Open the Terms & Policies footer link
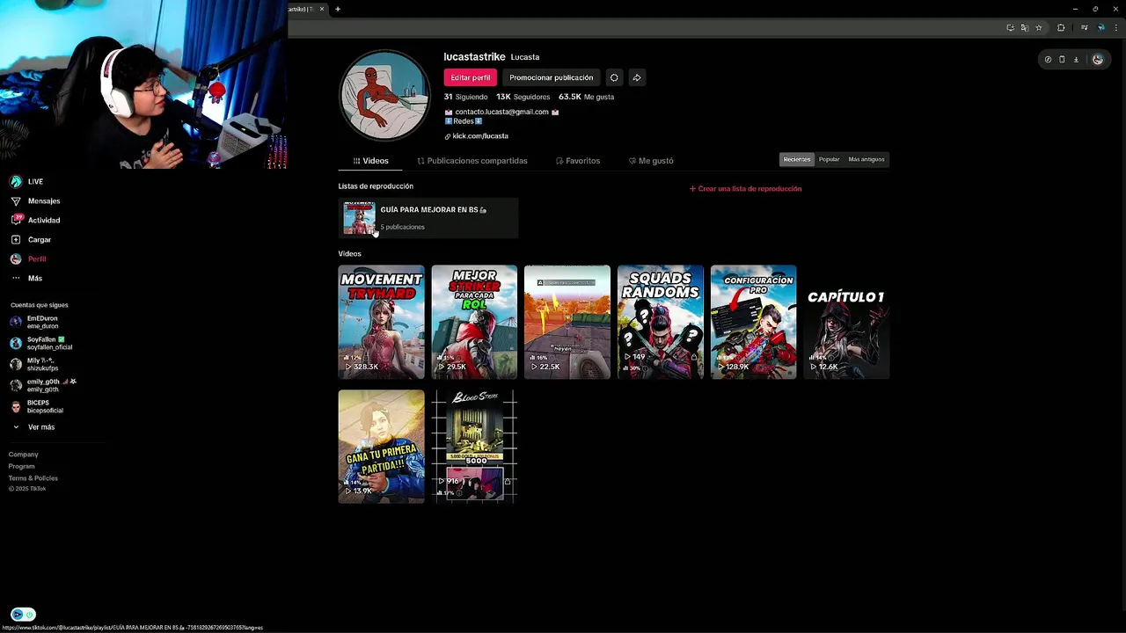This screenshot has height=633, width=1126. [33, 478]
